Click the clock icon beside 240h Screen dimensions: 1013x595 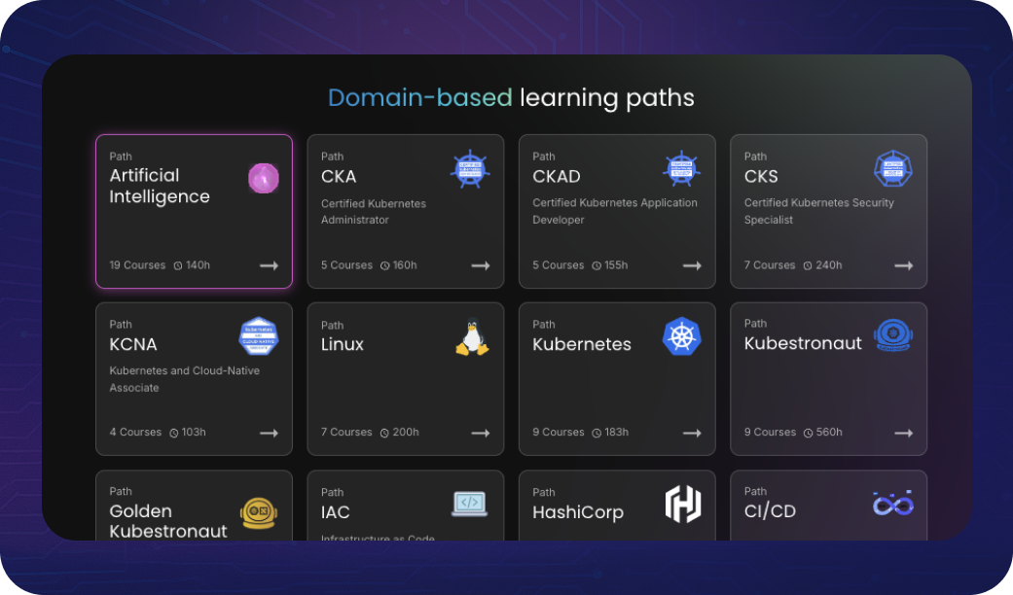tap(808, 265)
